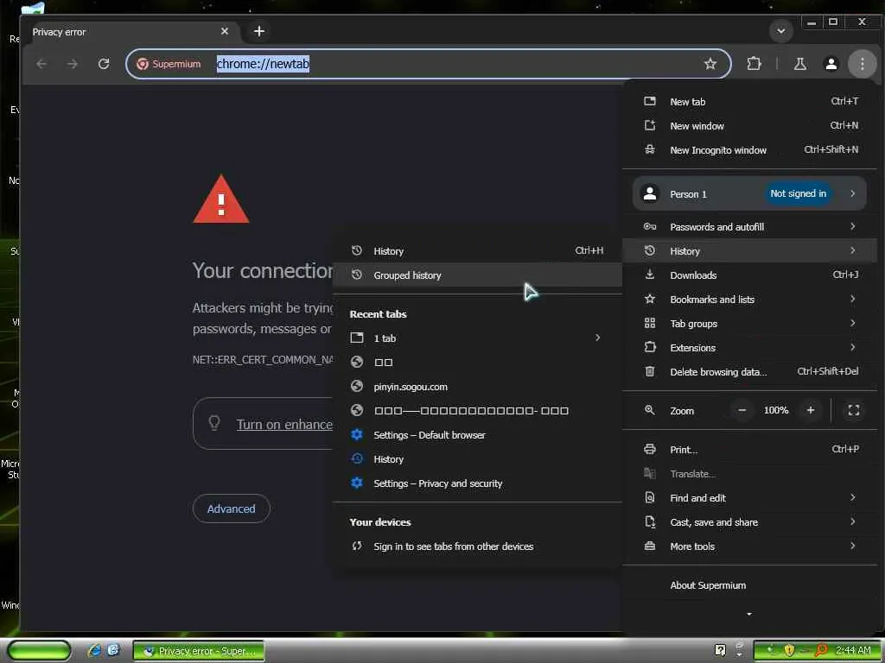Click the 100% zoom value
Viewport: 885px width, 663px height.
[776, 410]
